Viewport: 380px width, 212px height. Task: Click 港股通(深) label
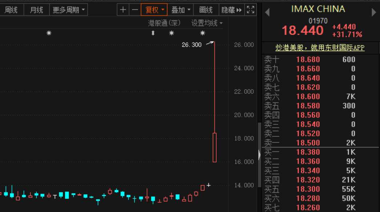pyautogui.click(x=164, y=23)
